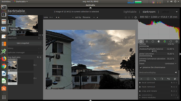Delete duplicate version 0
Viewport: 181px width, 101px height.
tap(36, 65)
